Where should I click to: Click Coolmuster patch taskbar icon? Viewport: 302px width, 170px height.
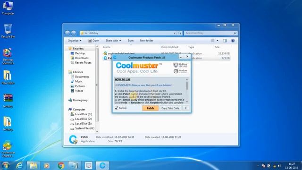102,166
